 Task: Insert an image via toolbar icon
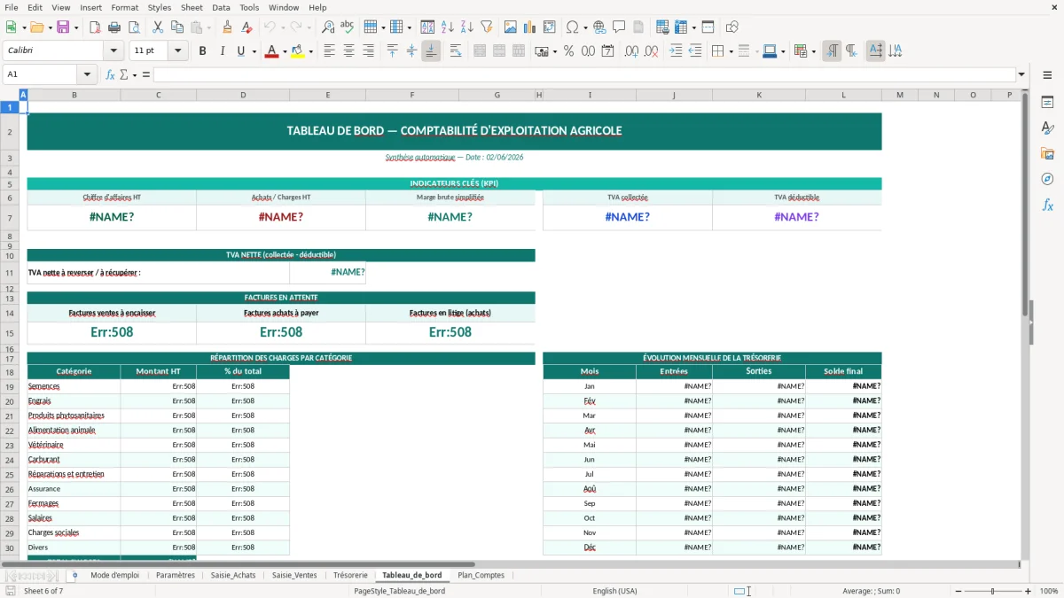[512, 27]
